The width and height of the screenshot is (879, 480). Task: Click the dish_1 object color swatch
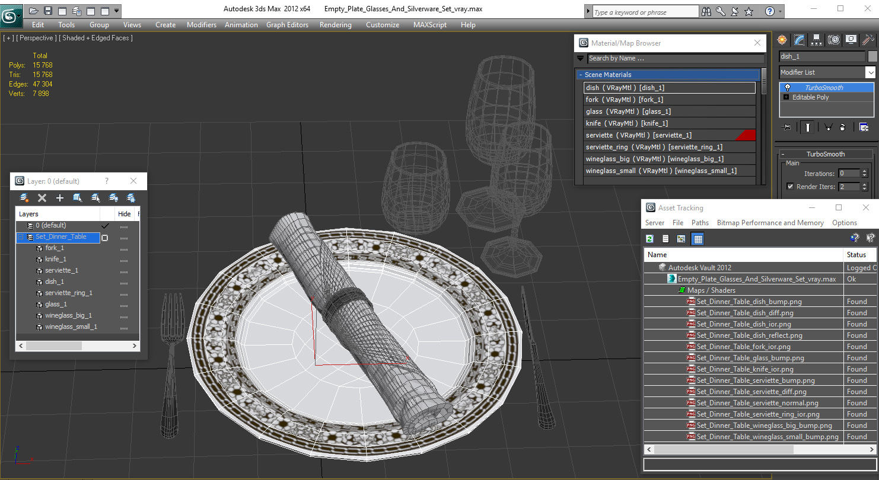pyautogui.click(x=872, y=56)
